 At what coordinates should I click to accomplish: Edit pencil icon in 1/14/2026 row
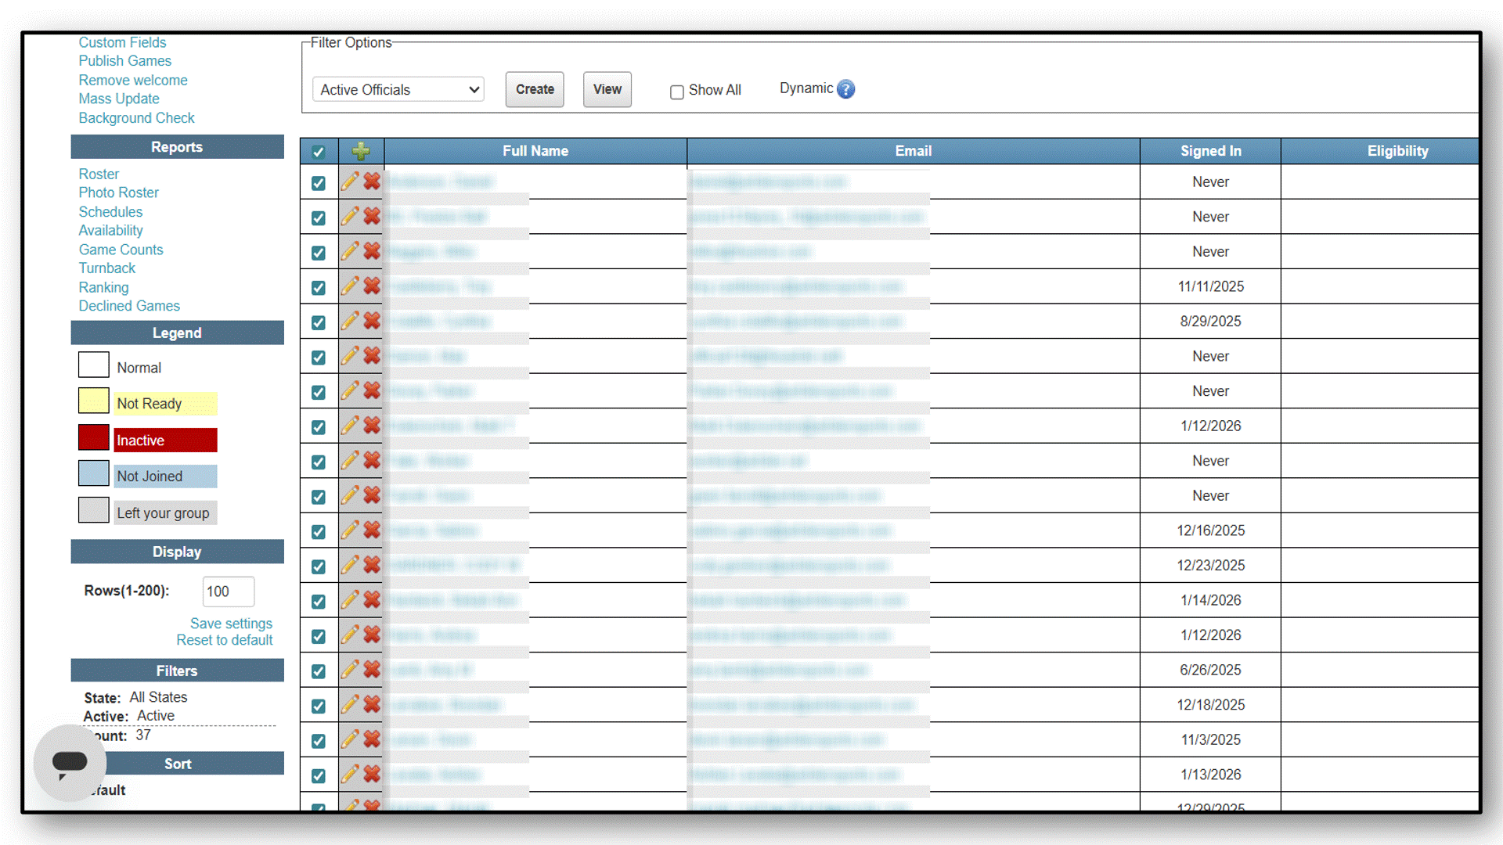tap(350, 600)
